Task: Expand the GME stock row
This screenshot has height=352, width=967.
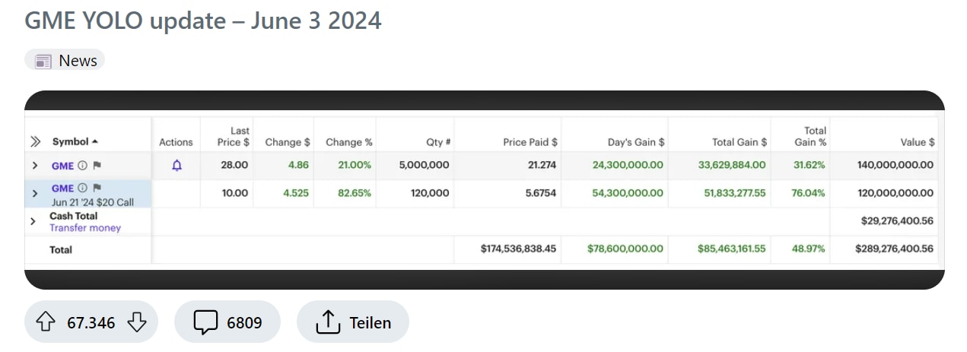Action: [34, 165]
